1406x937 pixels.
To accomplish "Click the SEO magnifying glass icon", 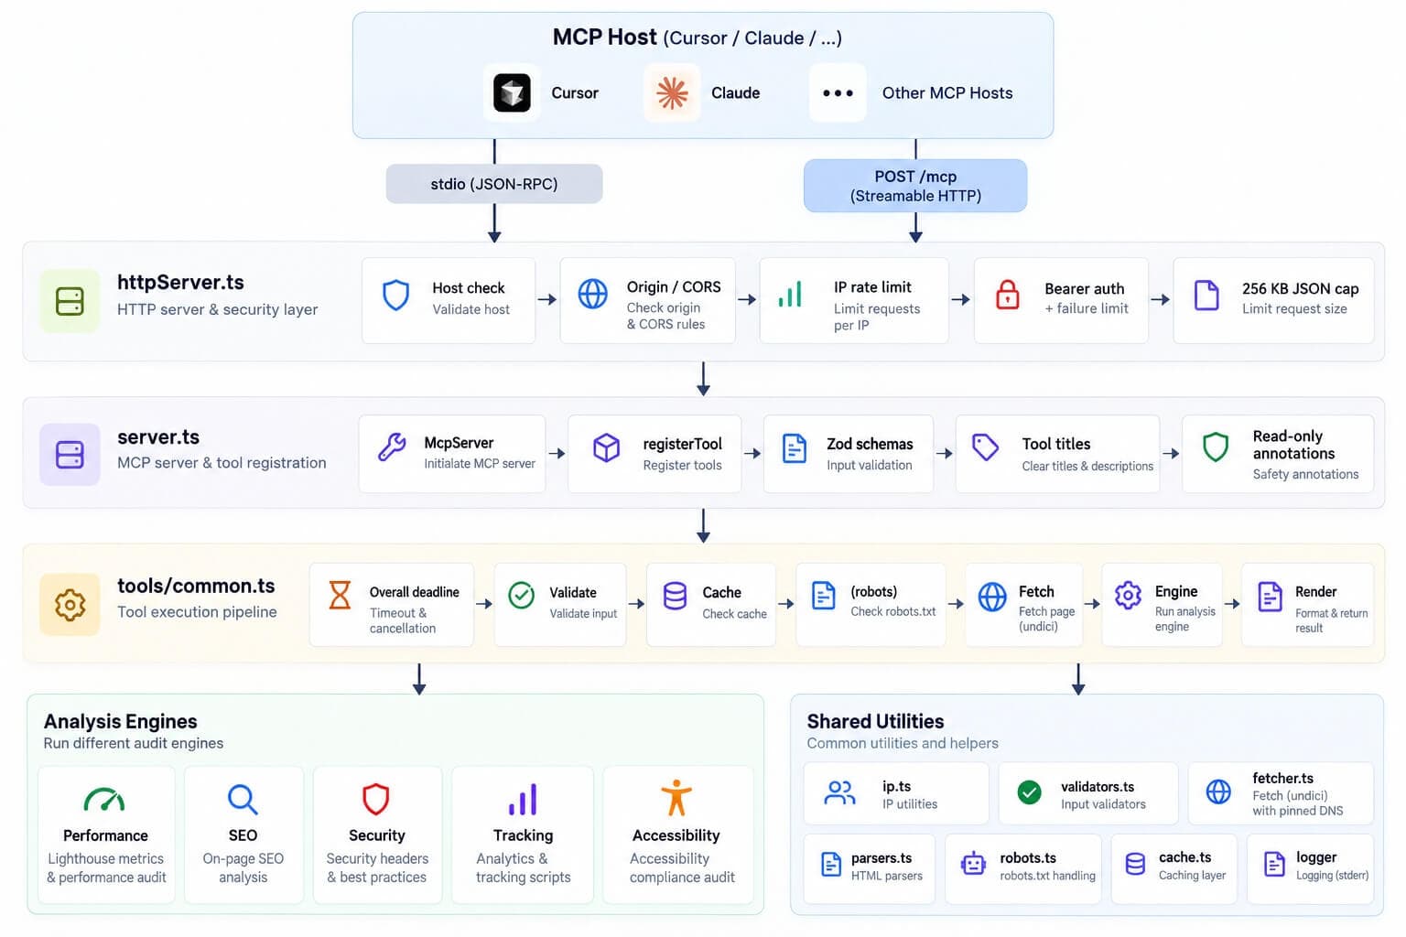I will (x=243, y=800).
